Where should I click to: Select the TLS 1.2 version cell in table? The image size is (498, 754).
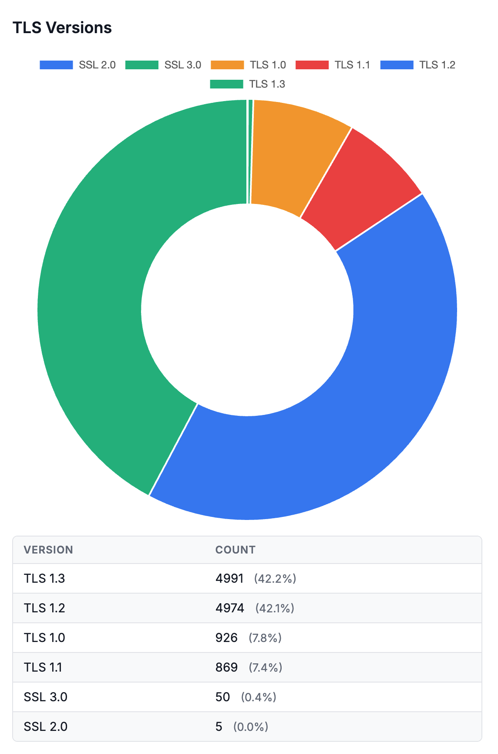(x=44, y=608)
